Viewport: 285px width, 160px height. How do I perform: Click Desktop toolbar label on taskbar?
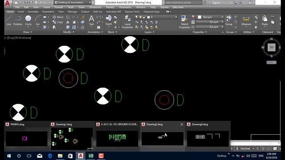[x=222, y=156]
